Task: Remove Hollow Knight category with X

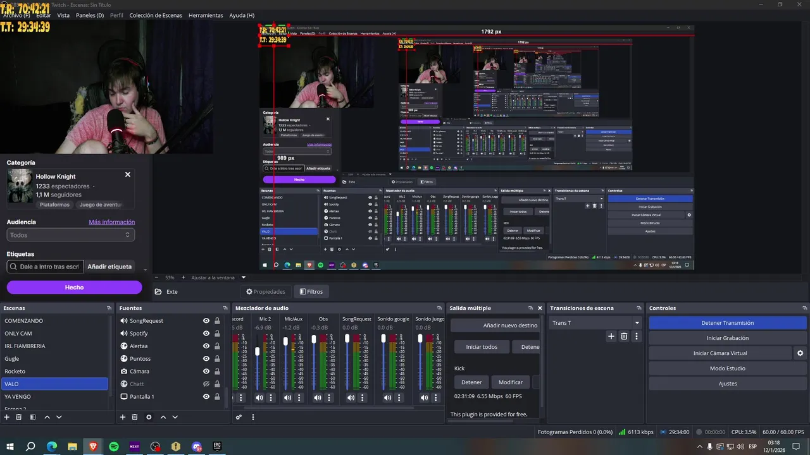Action: coord(127,174)
